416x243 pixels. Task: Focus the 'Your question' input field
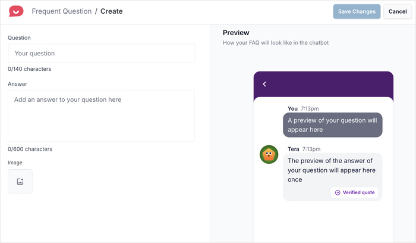point(101,54)
